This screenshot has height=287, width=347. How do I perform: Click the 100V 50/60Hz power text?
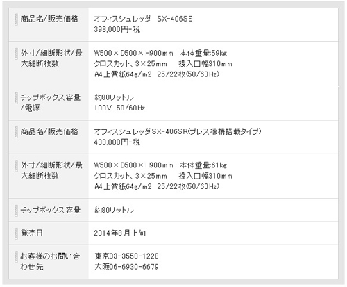119,108
